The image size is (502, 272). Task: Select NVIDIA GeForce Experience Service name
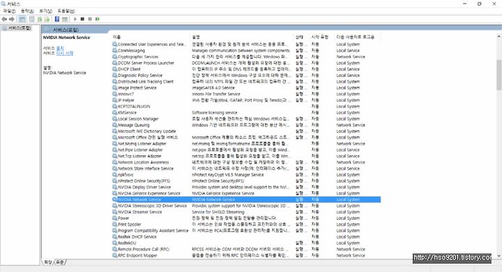(x=149, y=193)
